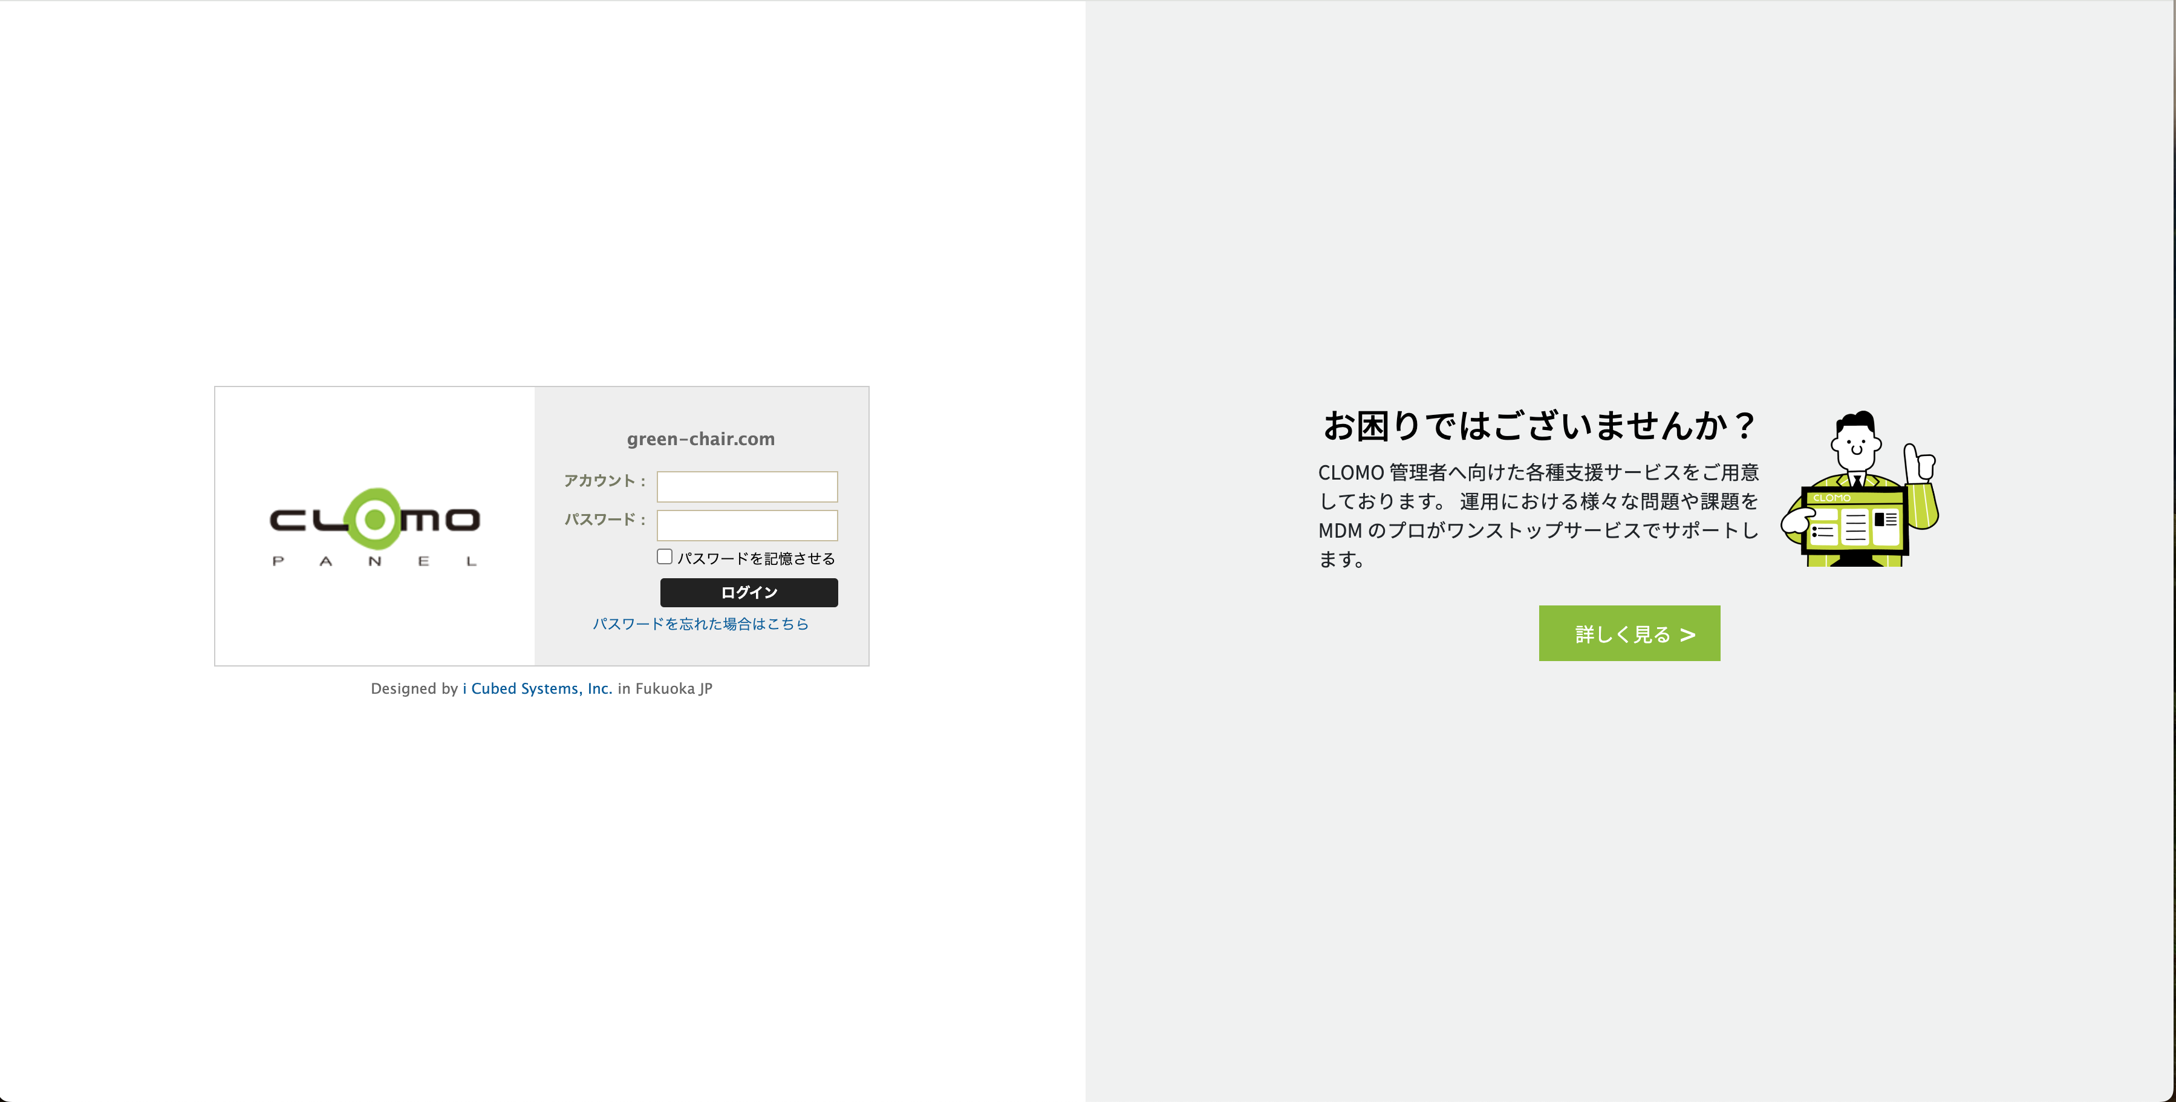Click the CLOMO PANEL logo
This screenshot has width=2176, height=1102.
pyautogui.click(x=374, y=526)
